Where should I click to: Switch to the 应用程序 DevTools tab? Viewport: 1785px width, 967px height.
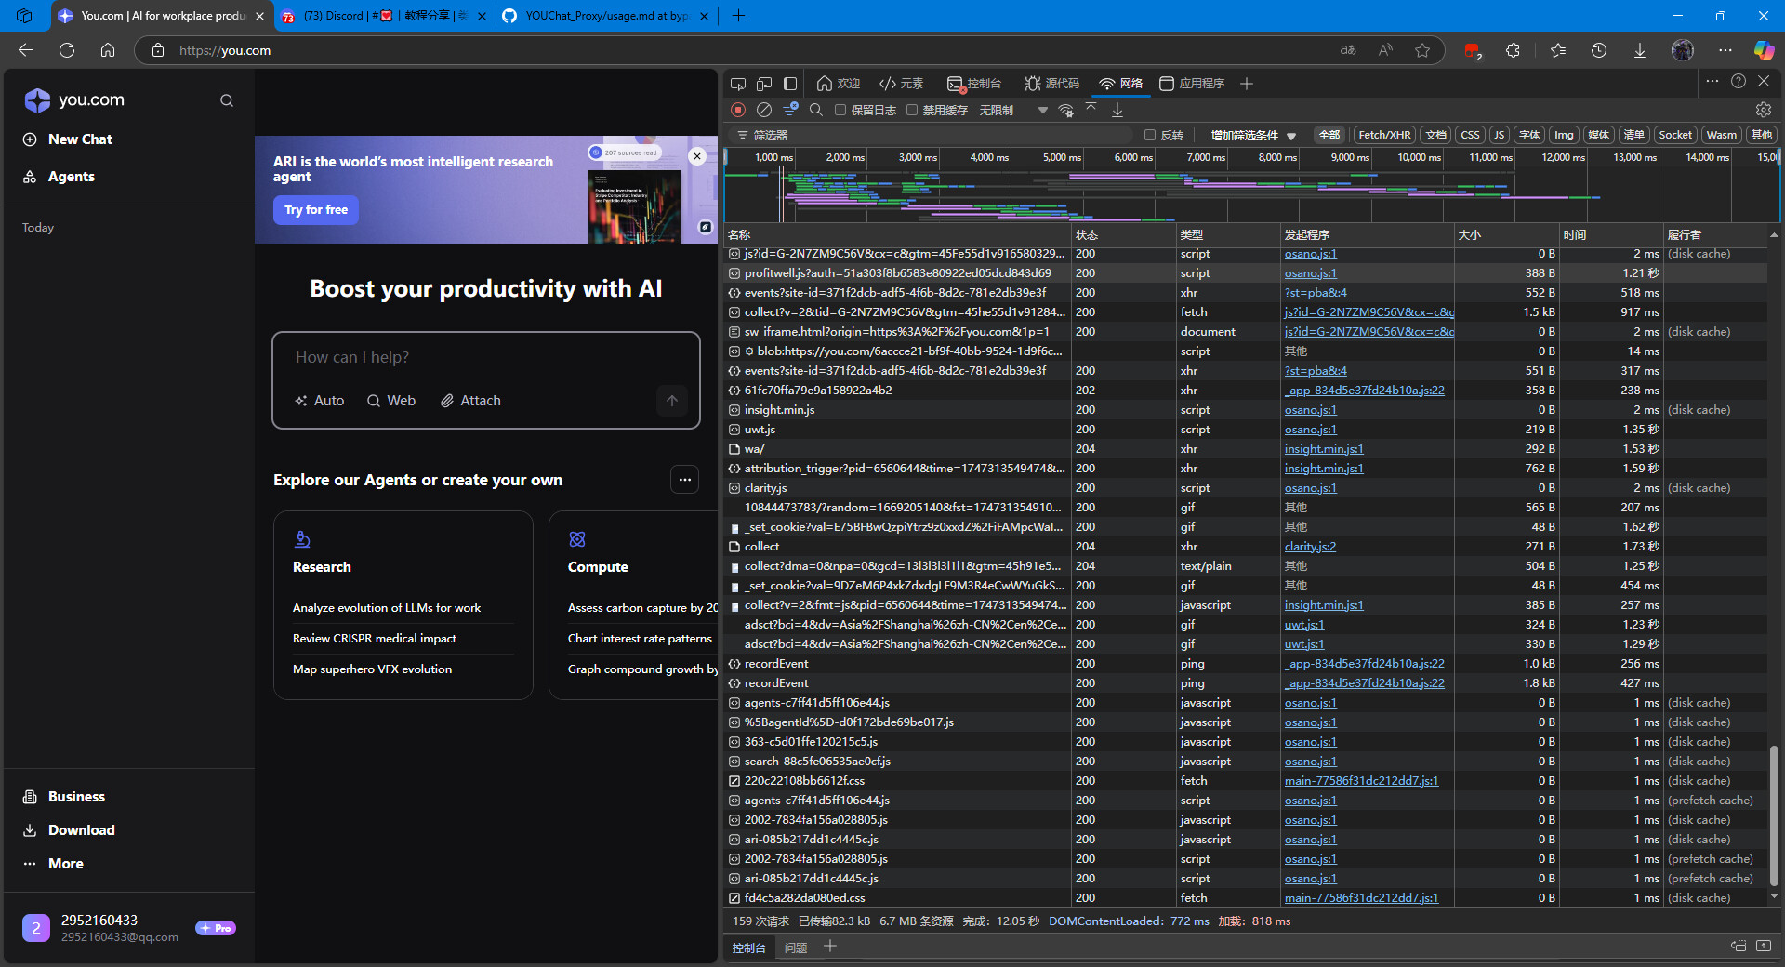click(1192, 84)
